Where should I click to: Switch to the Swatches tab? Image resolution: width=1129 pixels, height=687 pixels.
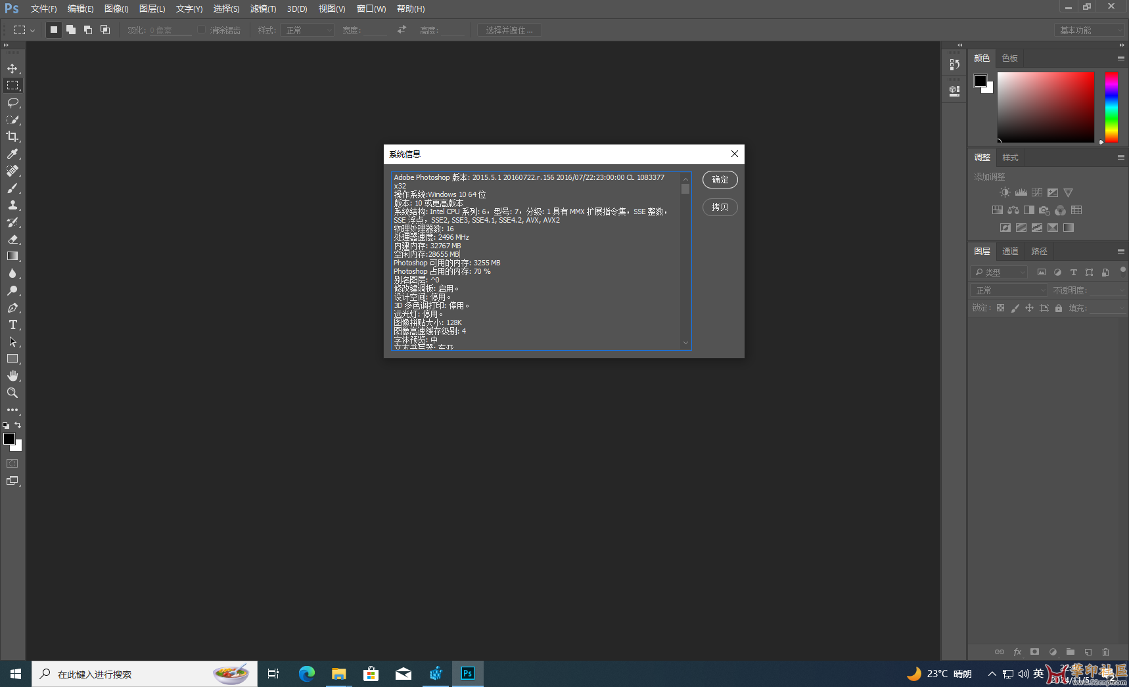pyautogui.click(x=1009, y=58)
